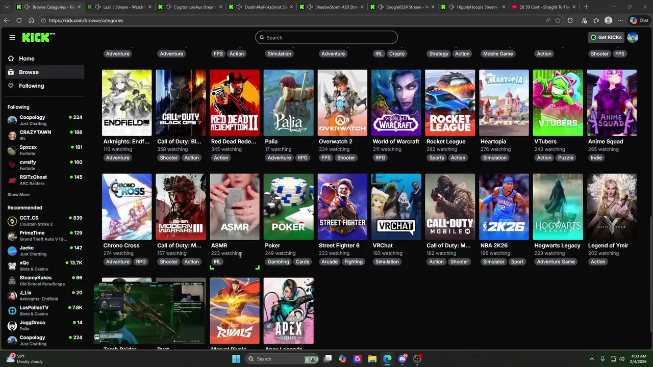Click the Sports tag under Rocket League

(437, 158)
